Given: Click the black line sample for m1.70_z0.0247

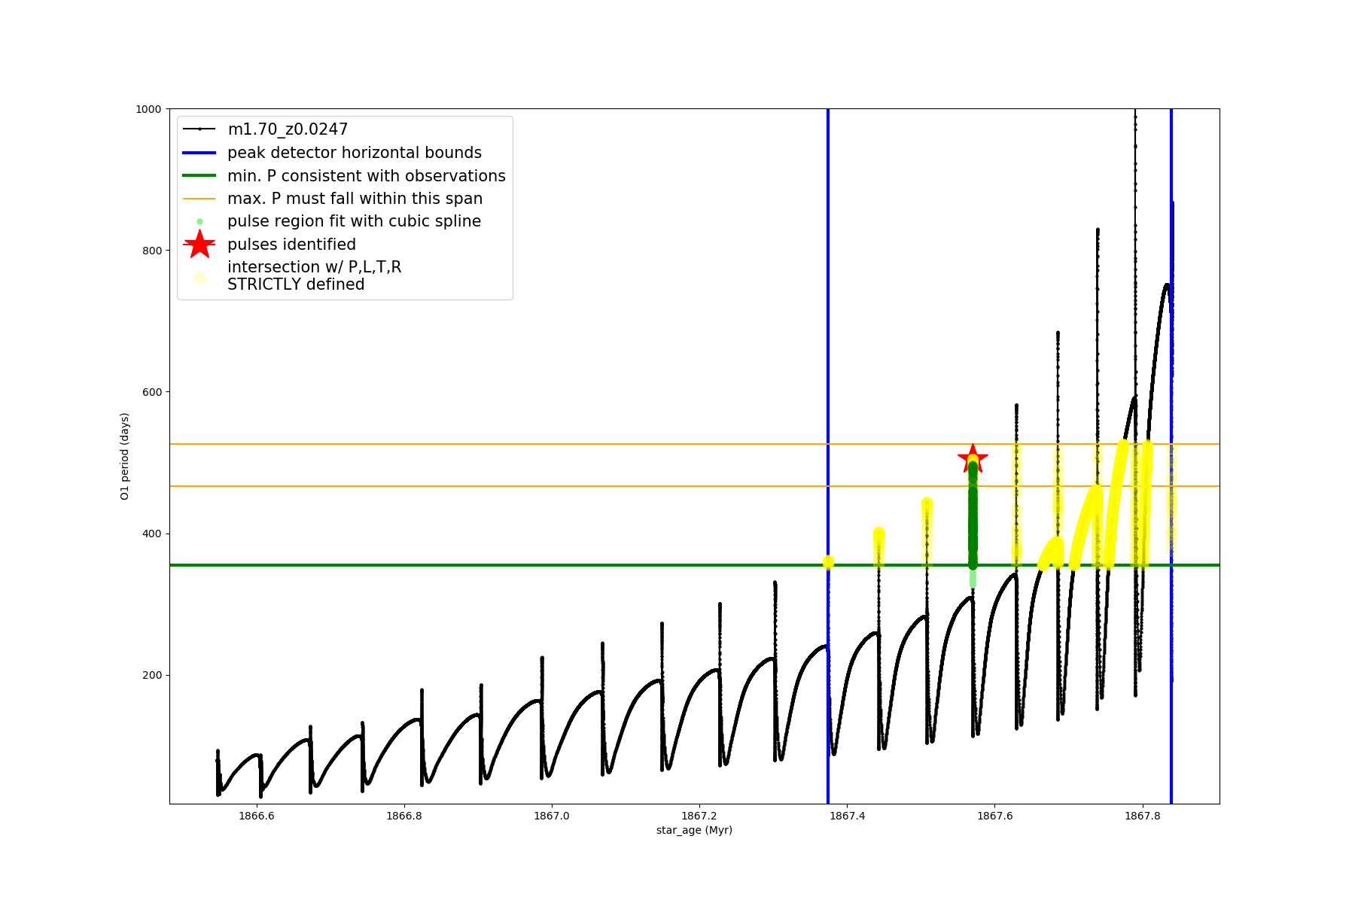Looking at the screenshot, I should (199, 129).
